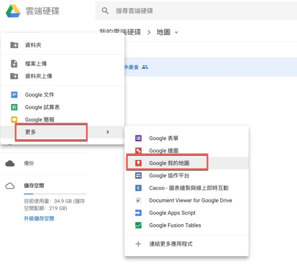Click the Google Docs blue icon
The height and width of the screenshot is (265, 297).
tap(14, 95)
